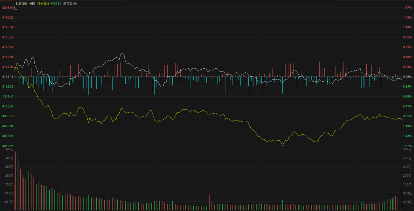
Task: Select the 成交额(元) turnover label
Action: coord(71,3)
